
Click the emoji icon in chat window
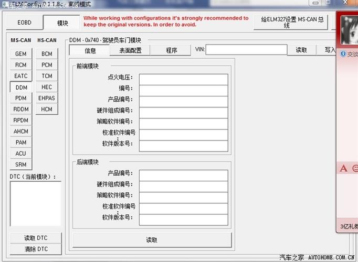pyautogui.click(x=355, y=168)
